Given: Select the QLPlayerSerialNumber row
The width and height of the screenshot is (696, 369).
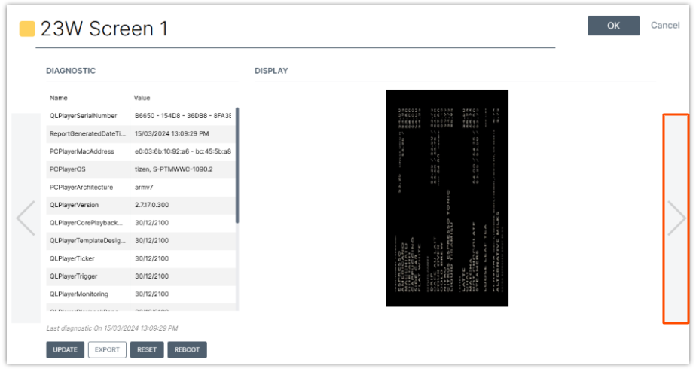Looking at the screenshot, I should [139, 116].
